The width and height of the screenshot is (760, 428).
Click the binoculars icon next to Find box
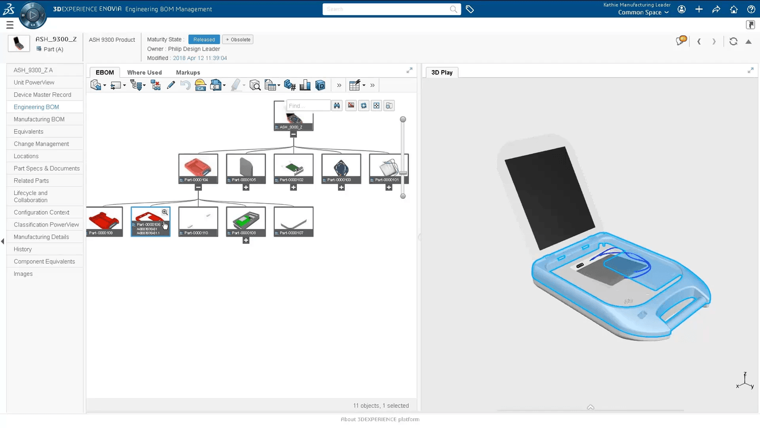(337, 105)
